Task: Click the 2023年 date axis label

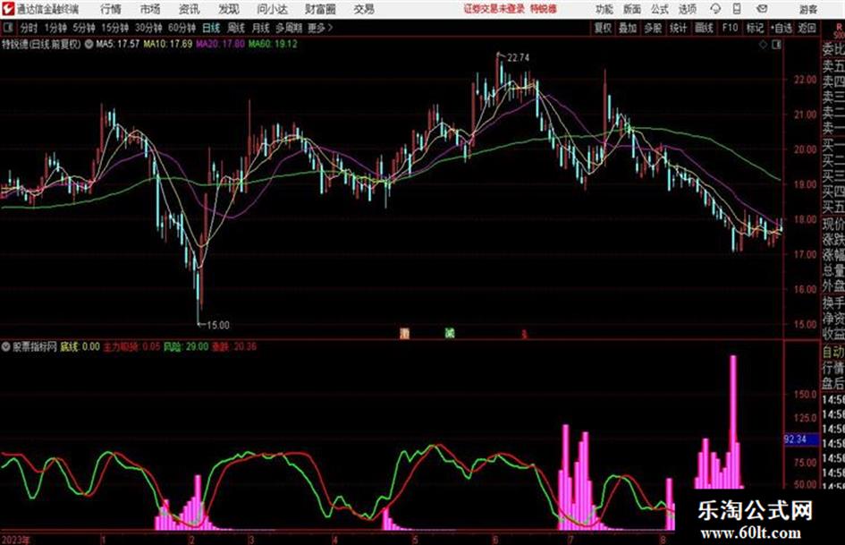Action: click(x=16, y=540)
